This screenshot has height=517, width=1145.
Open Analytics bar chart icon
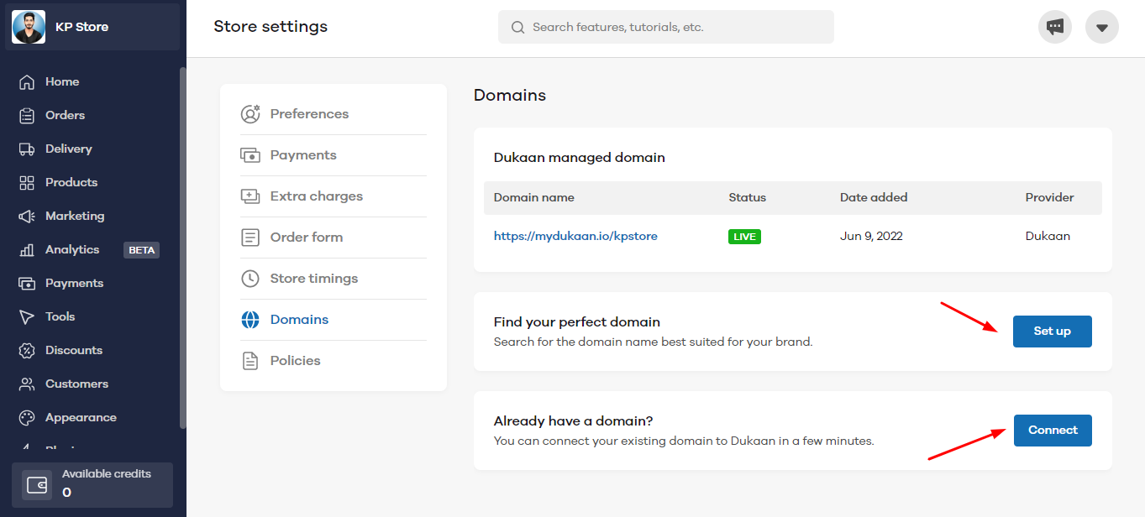point(28,249)
